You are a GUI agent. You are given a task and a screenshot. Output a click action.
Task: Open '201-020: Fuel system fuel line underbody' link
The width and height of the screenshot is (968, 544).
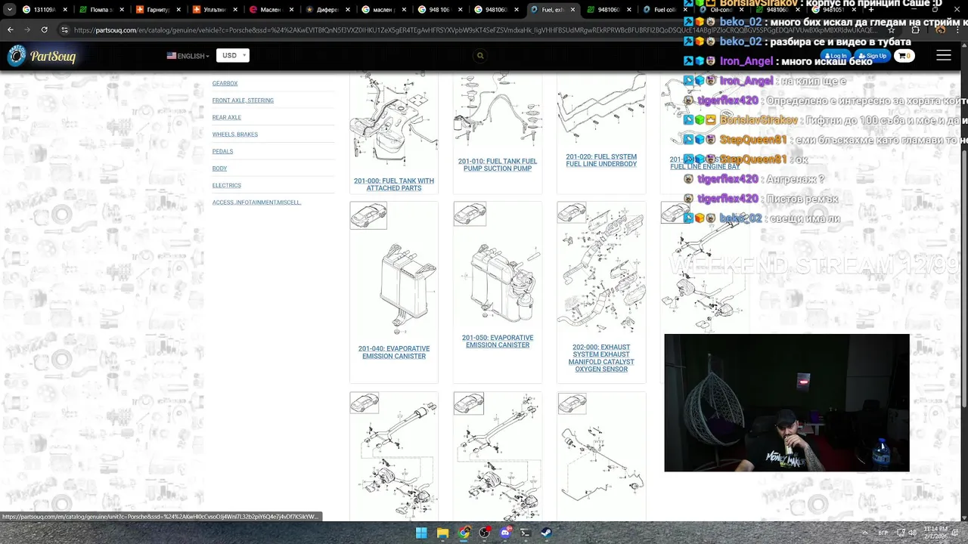(x=601, y=160)
